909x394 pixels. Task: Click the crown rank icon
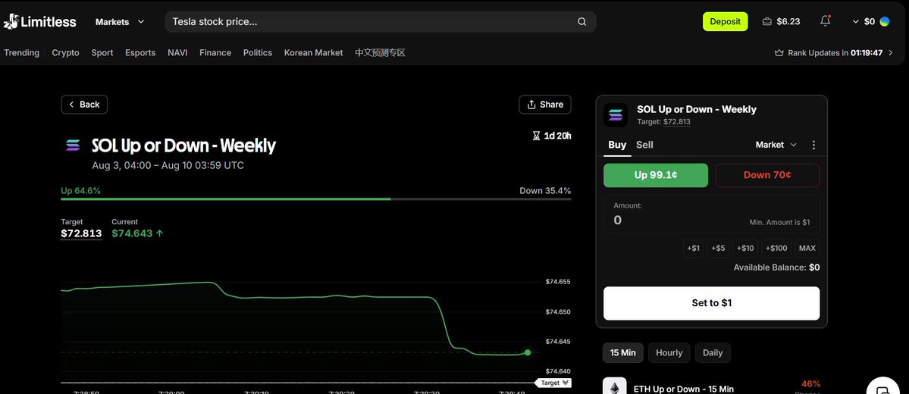tap(779, 53)
